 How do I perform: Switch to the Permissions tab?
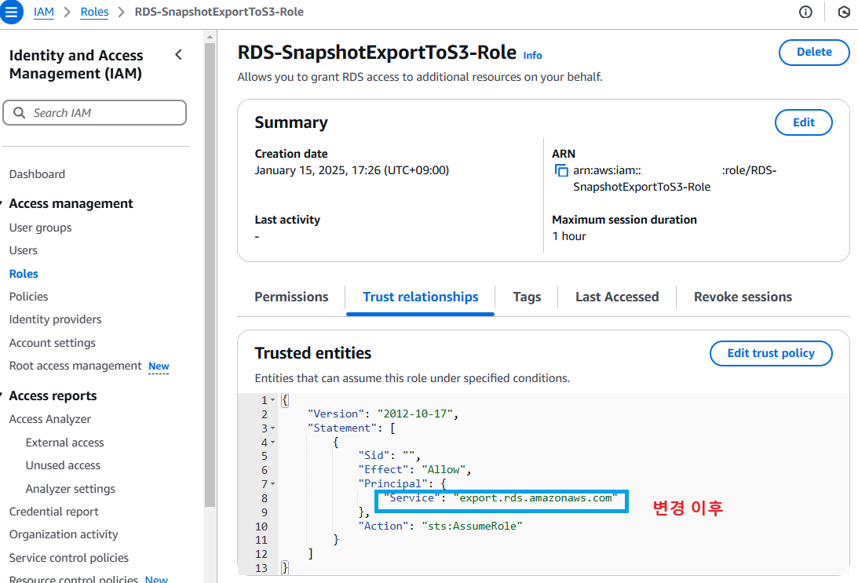pyautogui.click(x=291, y=297)
